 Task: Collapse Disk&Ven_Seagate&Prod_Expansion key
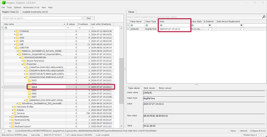17,54
